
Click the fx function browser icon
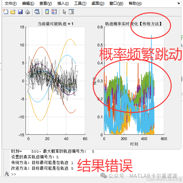(x=7, y=174)
